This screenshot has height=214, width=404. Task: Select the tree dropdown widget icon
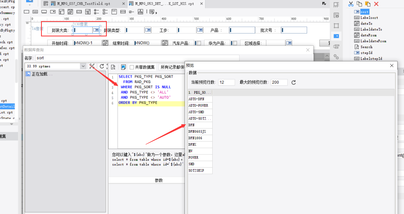(x=141, y=12)
